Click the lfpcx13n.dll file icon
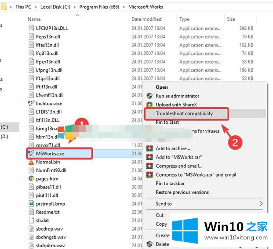Viewport: 273px width, 249px height. tap(31, 61)
